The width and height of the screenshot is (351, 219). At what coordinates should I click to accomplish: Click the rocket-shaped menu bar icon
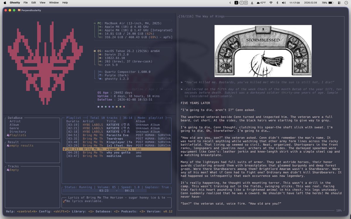252,3
